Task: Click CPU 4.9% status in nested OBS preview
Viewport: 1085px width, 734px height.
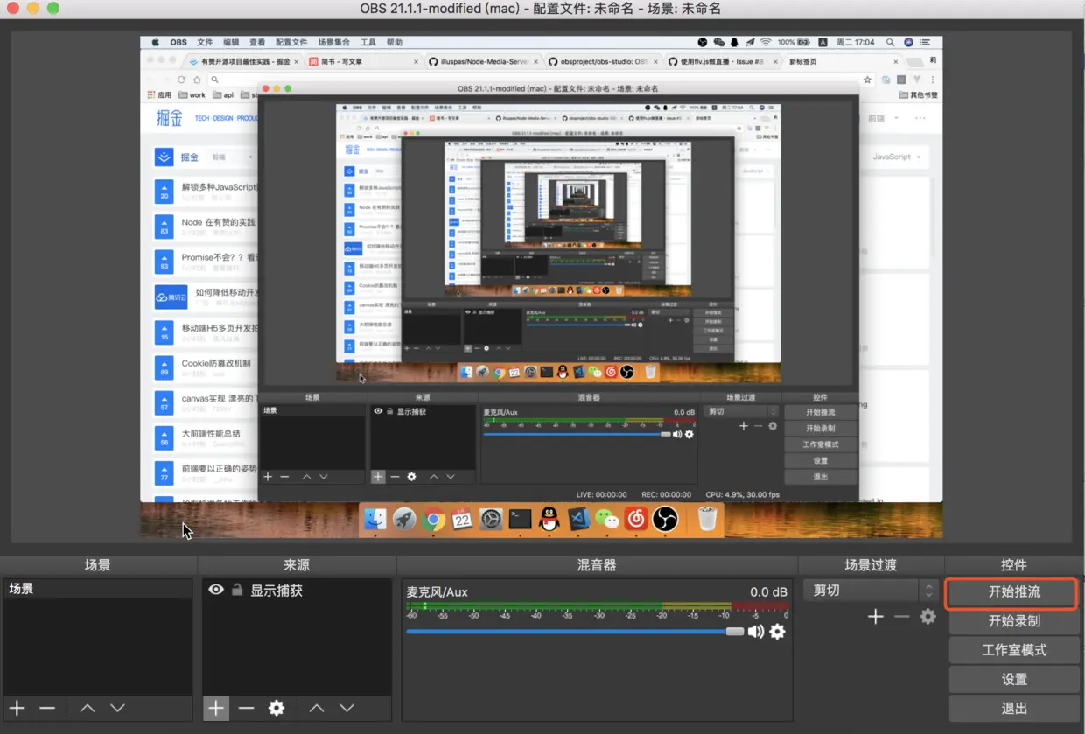Action: coord(742,494)
